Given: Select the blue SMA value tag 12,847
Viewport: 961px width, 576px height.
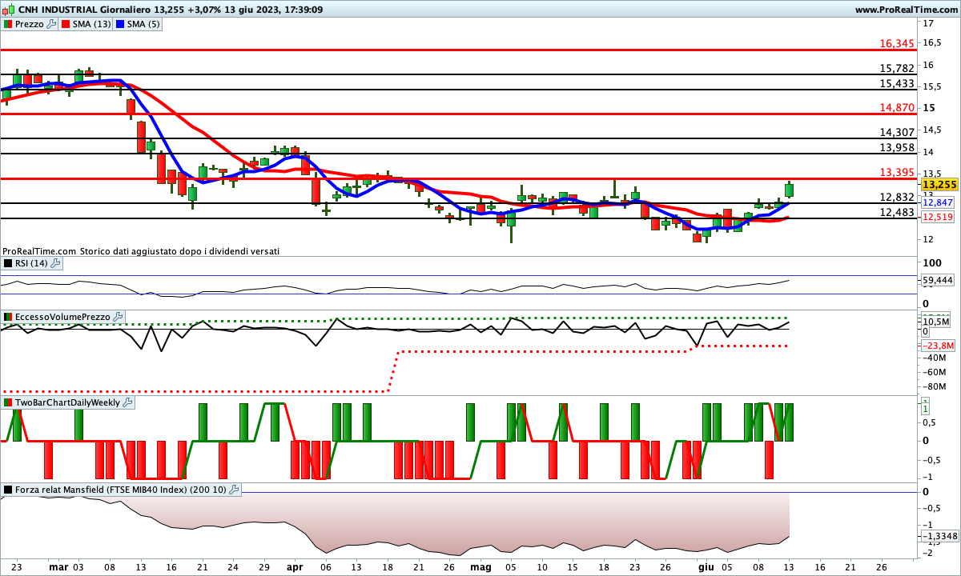Looking at the screenshot, I should [x=937, y=203].
